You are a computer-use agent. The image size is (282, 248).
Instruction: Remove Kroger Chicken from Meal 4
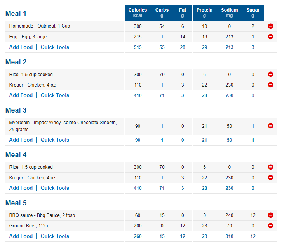pos(270,177)
